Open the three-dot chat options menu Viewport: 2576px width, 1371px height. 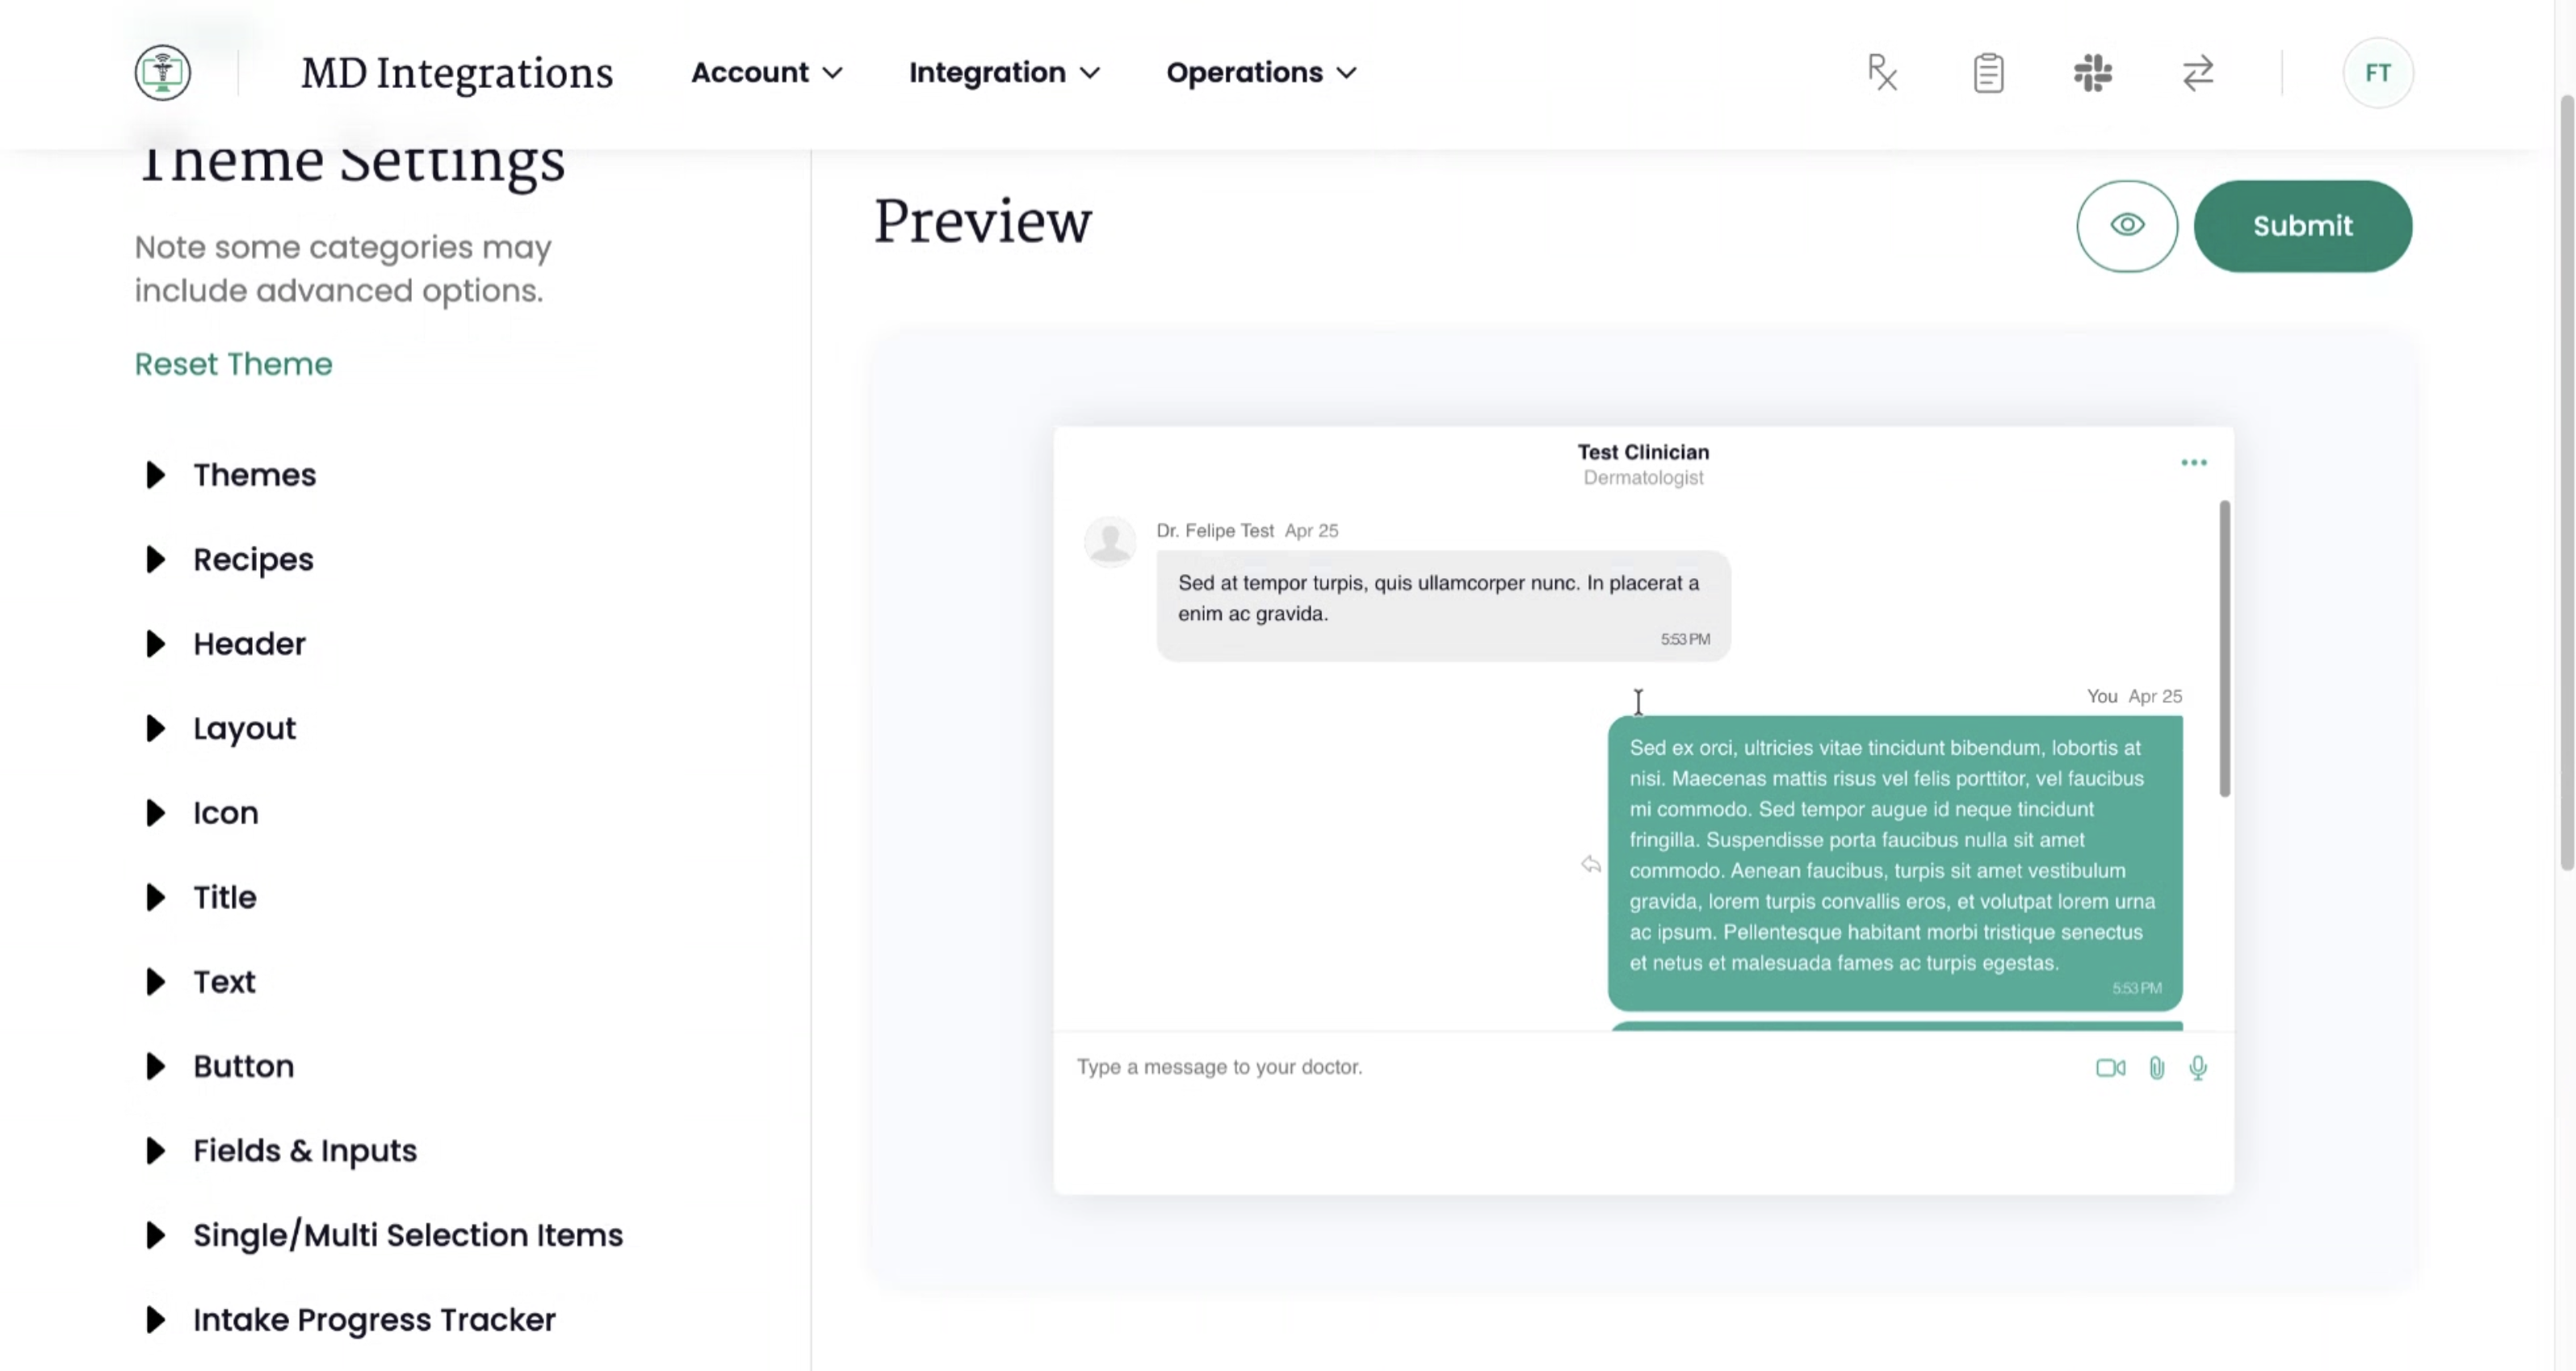click(2193, 463)
